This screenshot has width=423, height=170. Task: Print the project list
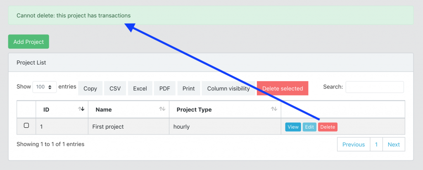tap(188, 89)
